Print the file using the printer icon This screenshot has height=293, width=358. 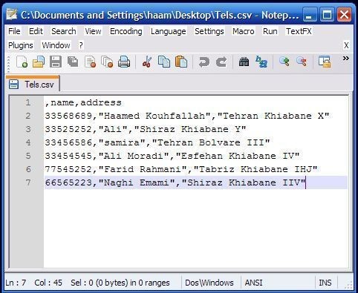[x=124, y=62]
